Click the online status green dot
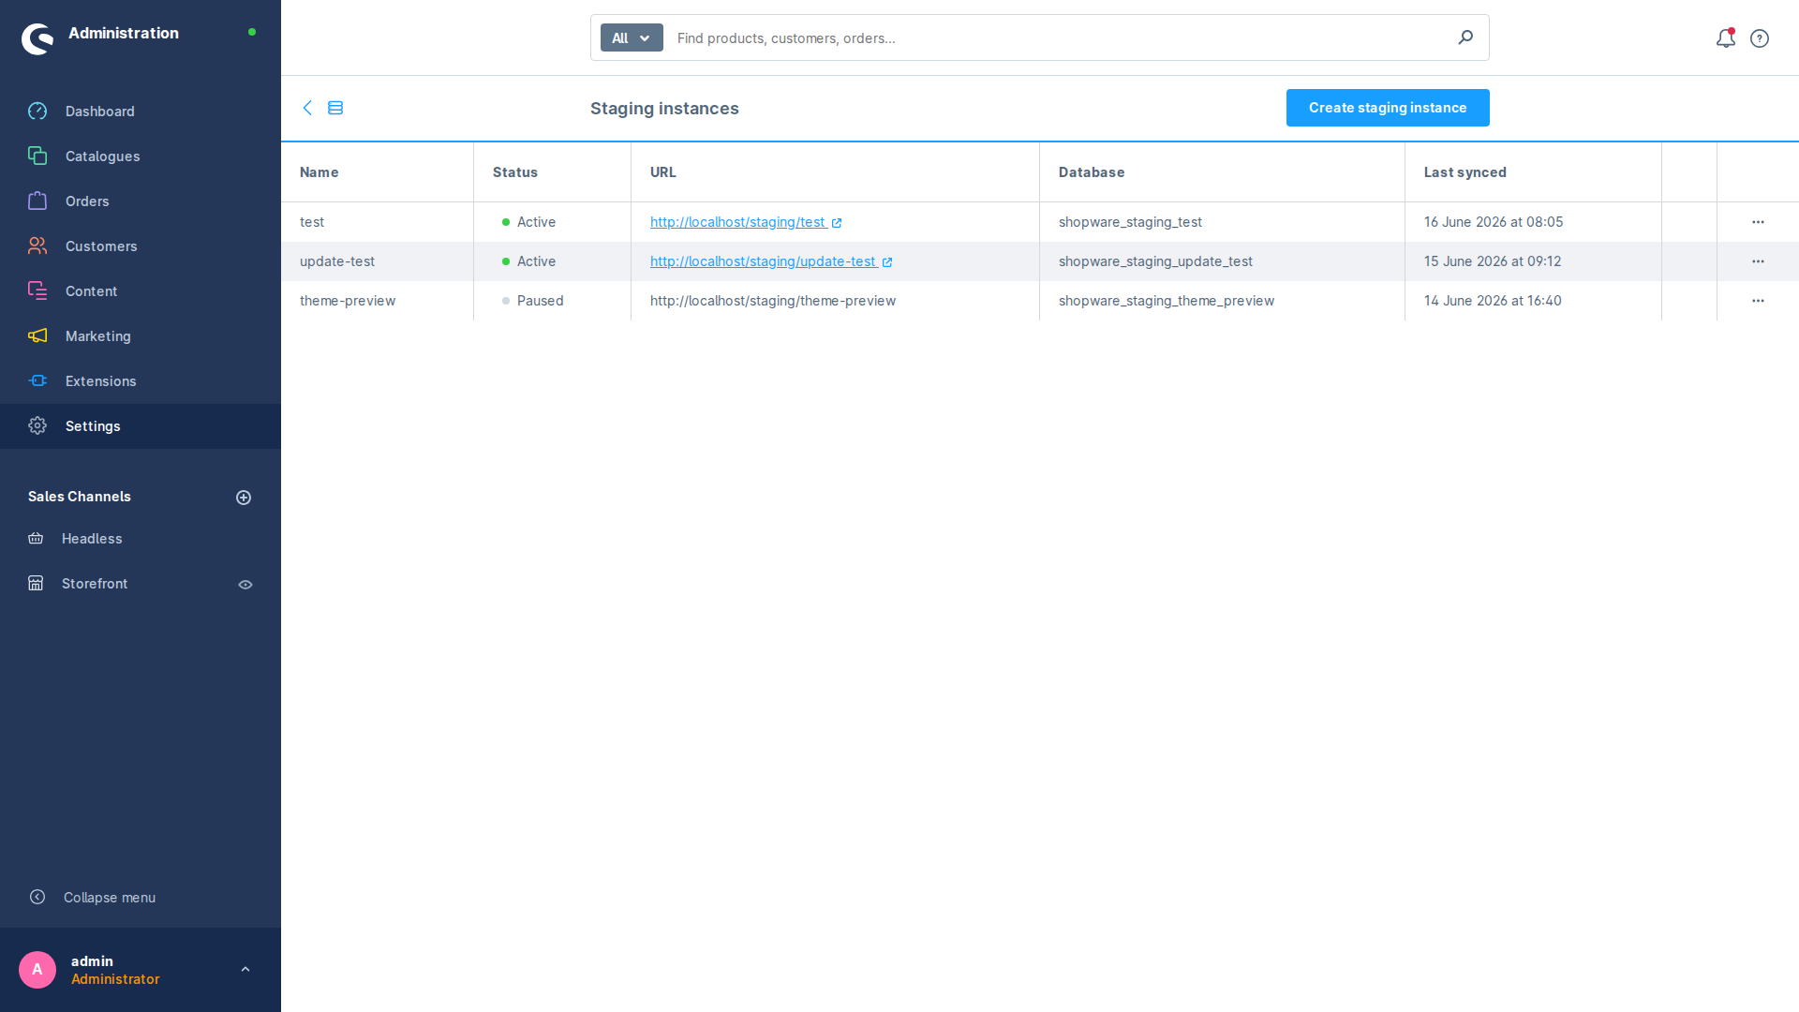The image size is (1799, 1012). (x=252, y=32)
